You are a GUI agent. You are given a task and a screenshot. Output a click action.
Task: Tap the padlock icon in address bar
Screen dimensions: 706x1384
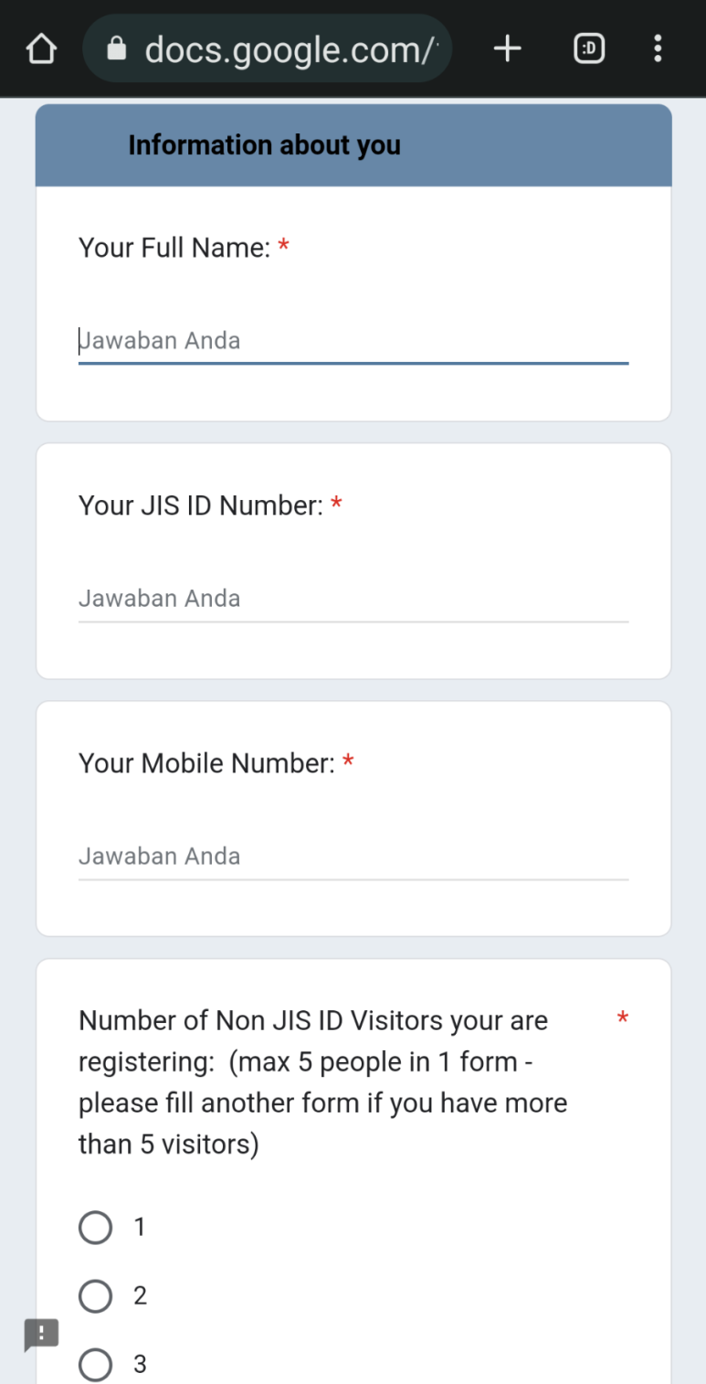point(117,48)
